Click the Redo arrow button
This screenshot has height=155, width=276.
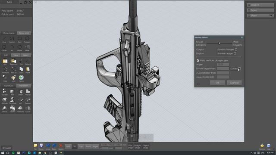54,146
